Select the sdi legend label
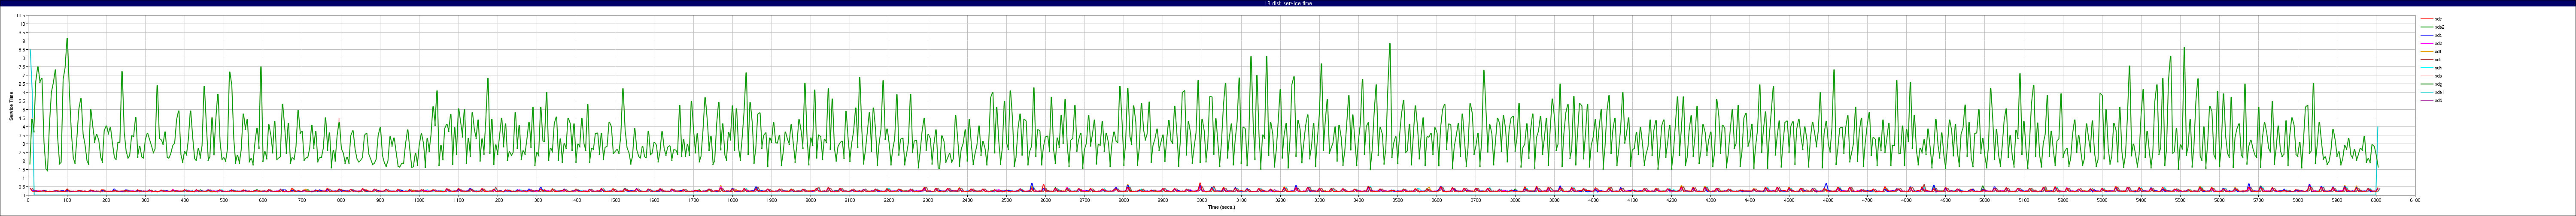 pyautogui.click(x=2439, y=60)
